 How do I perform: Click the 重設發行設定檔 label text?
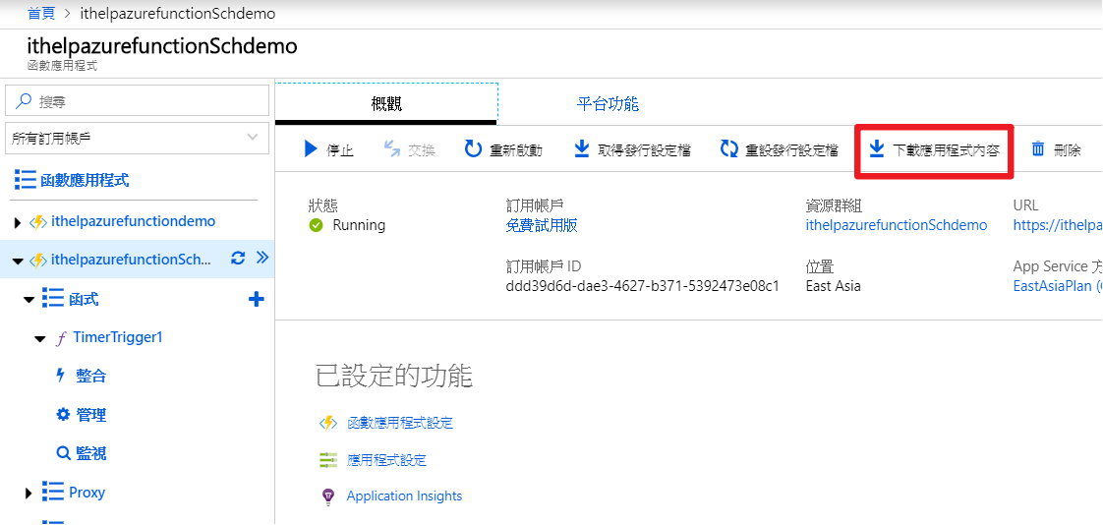[x=792, y=149]
